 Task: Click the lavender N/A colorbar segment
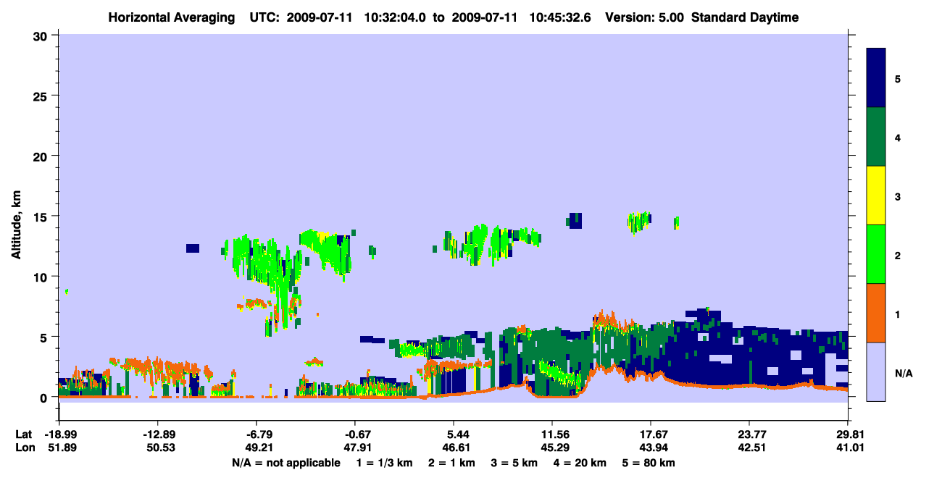coord(876,371)
